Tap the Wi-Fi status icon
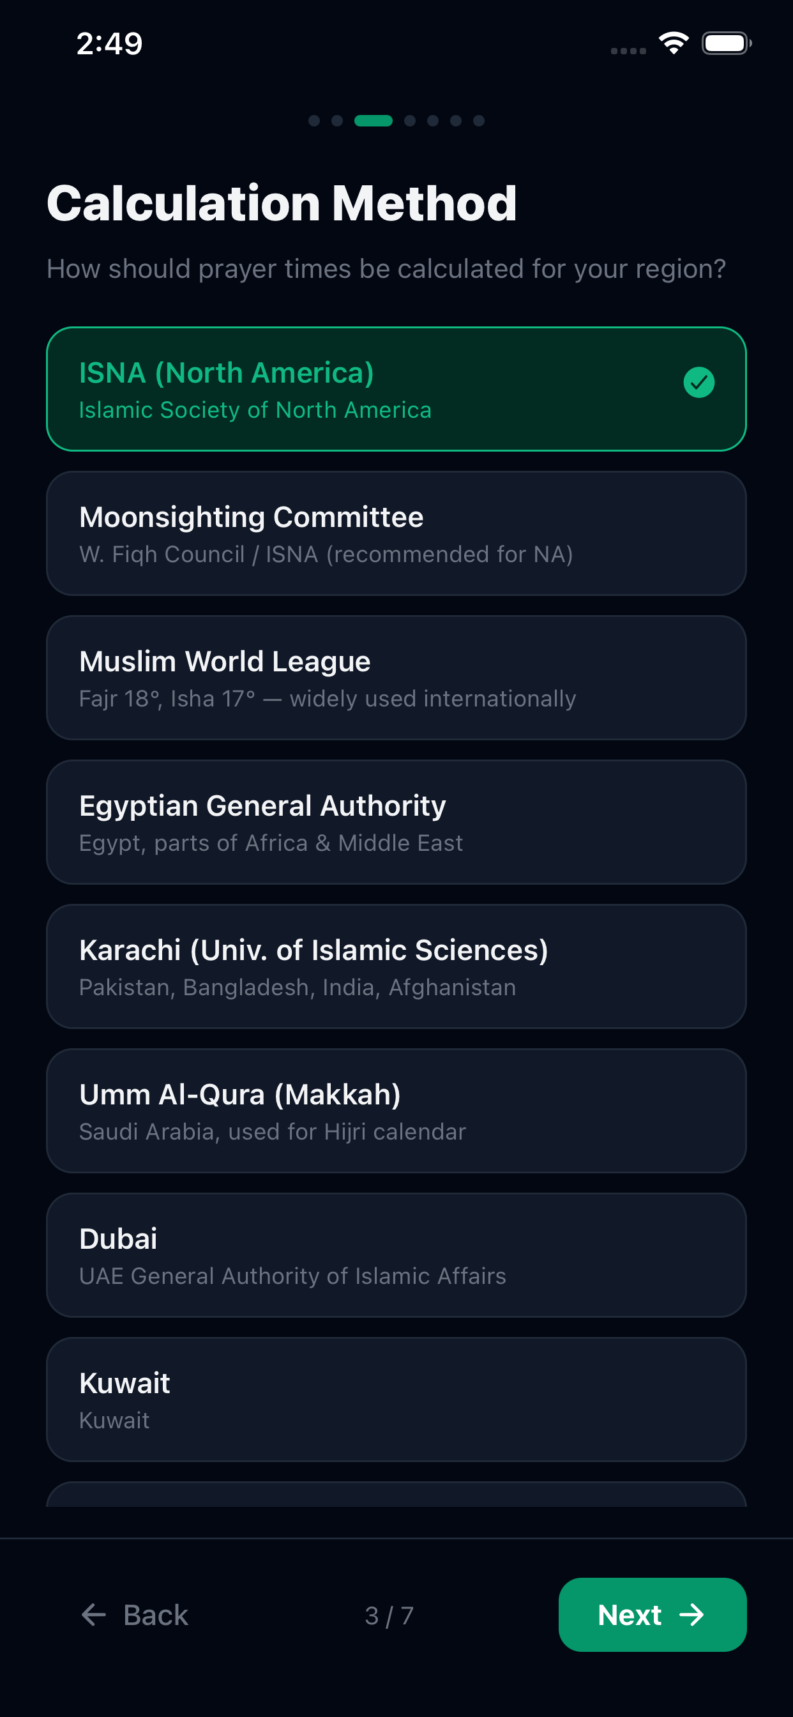Viewport: 793px width, 1717px height. [674, 43]
